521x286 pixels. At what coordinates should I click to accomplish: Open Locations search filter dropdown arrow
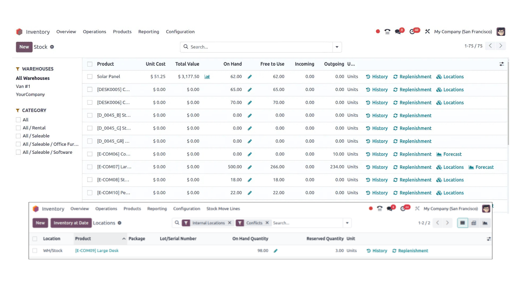[347, 223]
